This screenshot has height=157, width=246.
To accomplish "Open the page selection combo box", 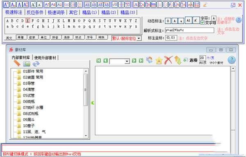I will coord(120,61).
